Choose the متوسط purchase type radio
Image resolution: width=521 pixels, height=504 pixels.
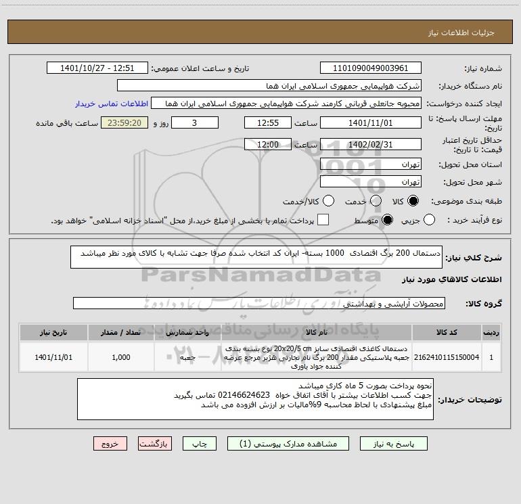pos(387,220)
